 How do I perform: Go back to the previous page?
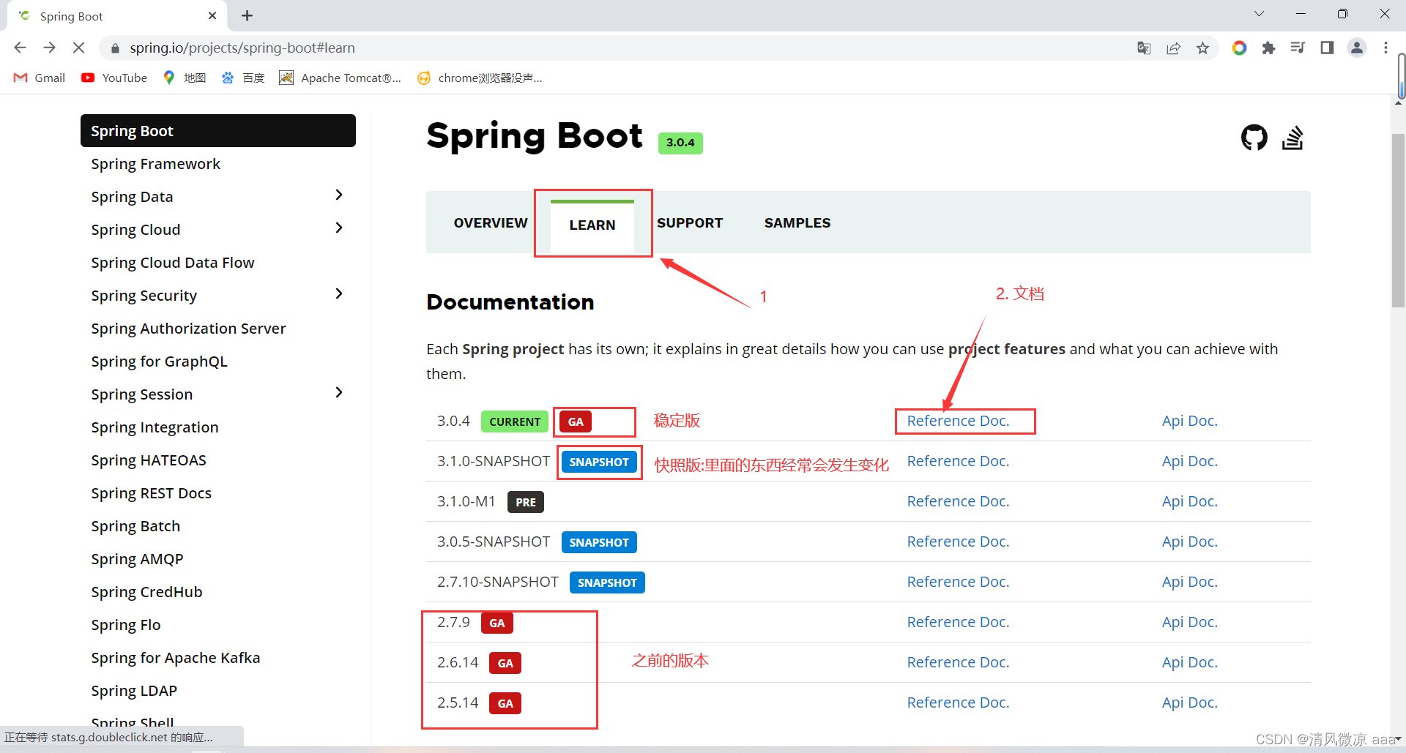20,48
